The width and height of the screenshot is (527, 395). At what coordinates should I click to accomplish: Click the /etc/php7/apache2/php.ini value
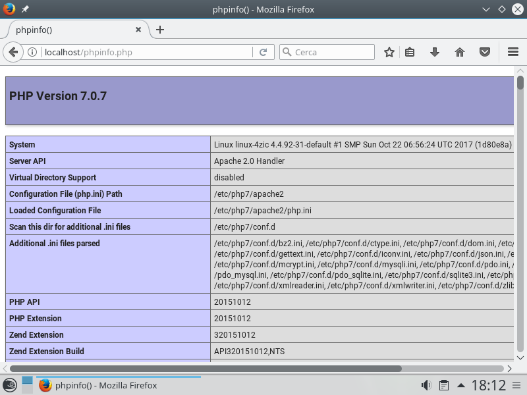click(263, 210)
